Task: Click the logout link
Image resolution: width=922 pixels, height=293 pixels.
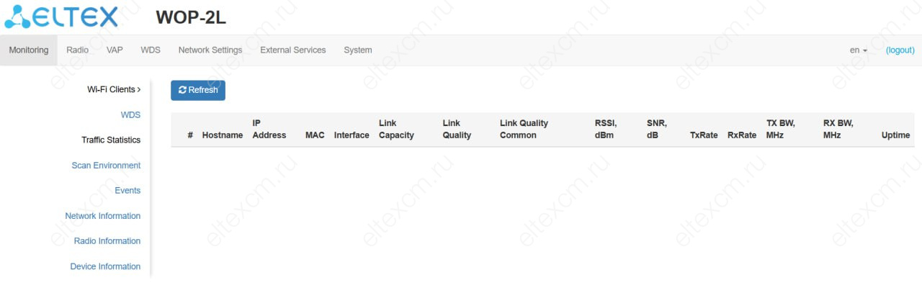Action: click(x=900, y=50)
